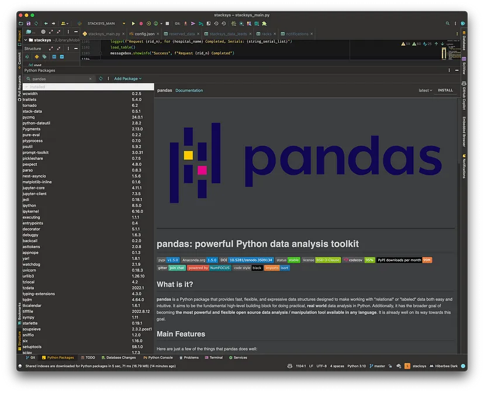Start debugging with the Debug icon
The image size is (484, 393).
pos(141,24)
